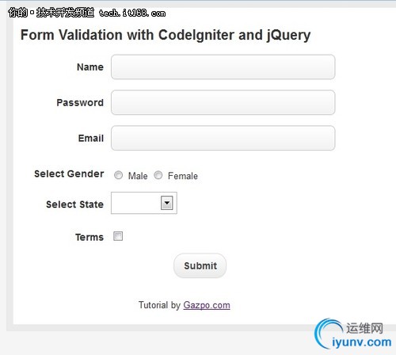396x355 pixels.
Task: Tick the Terms checkbox
Action: point(118,236)
